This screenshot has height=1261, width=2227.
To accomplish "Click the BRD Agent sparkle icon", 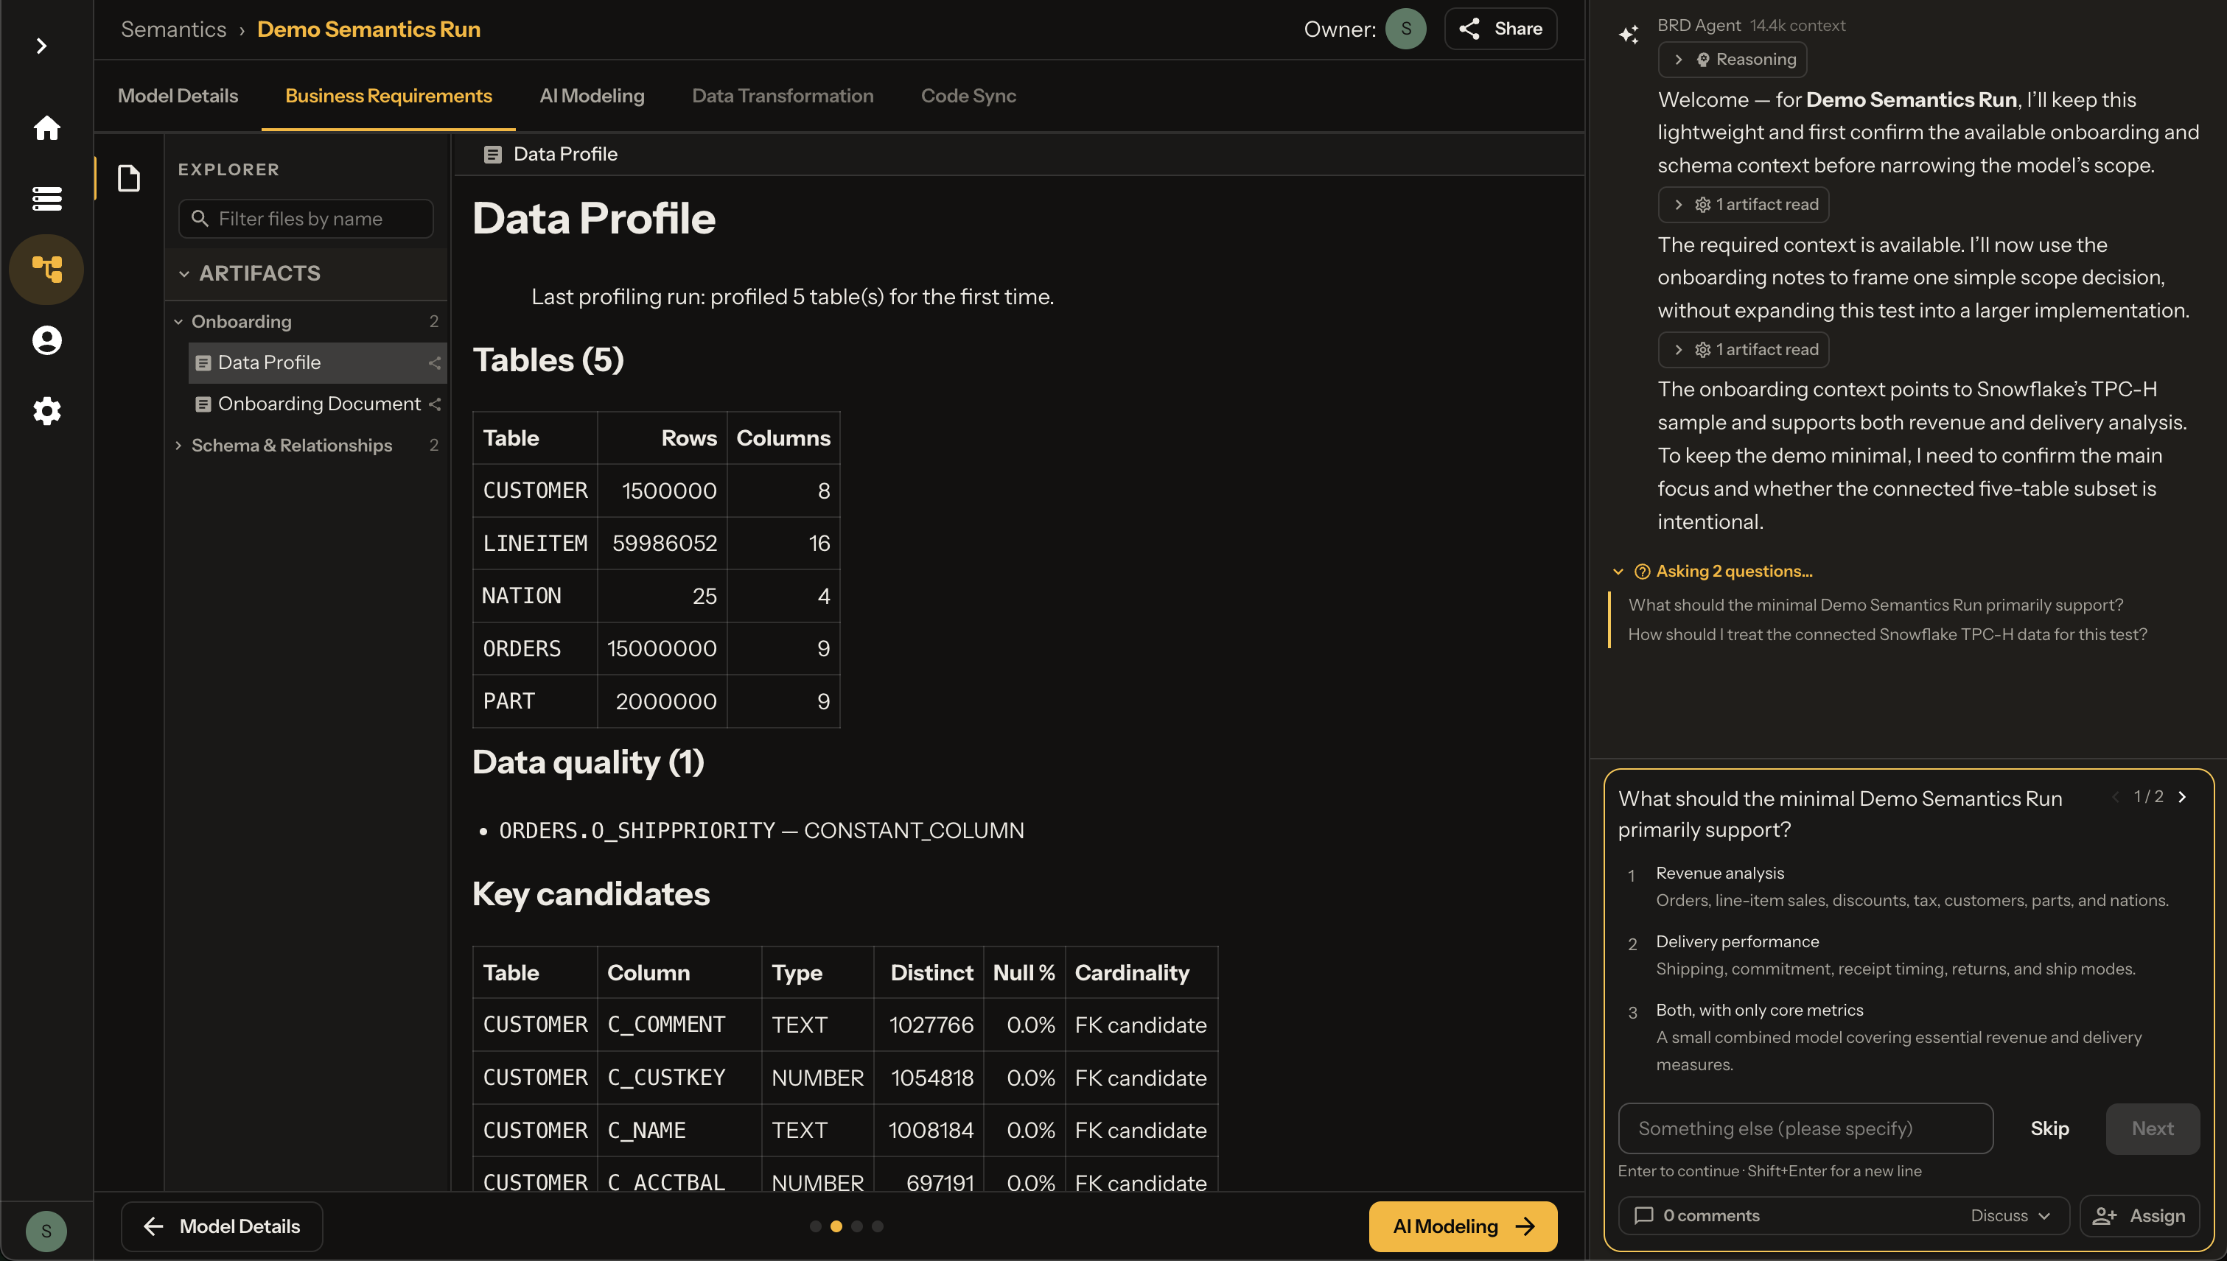I will tap(1628, 34).
